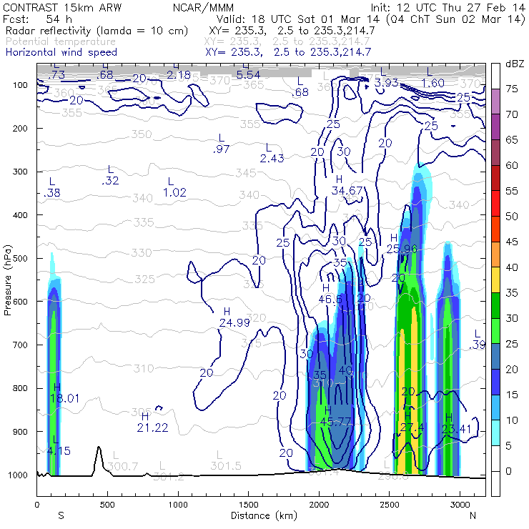Click the 'L 1.02' wind minimum label

[x=174, y=187]
